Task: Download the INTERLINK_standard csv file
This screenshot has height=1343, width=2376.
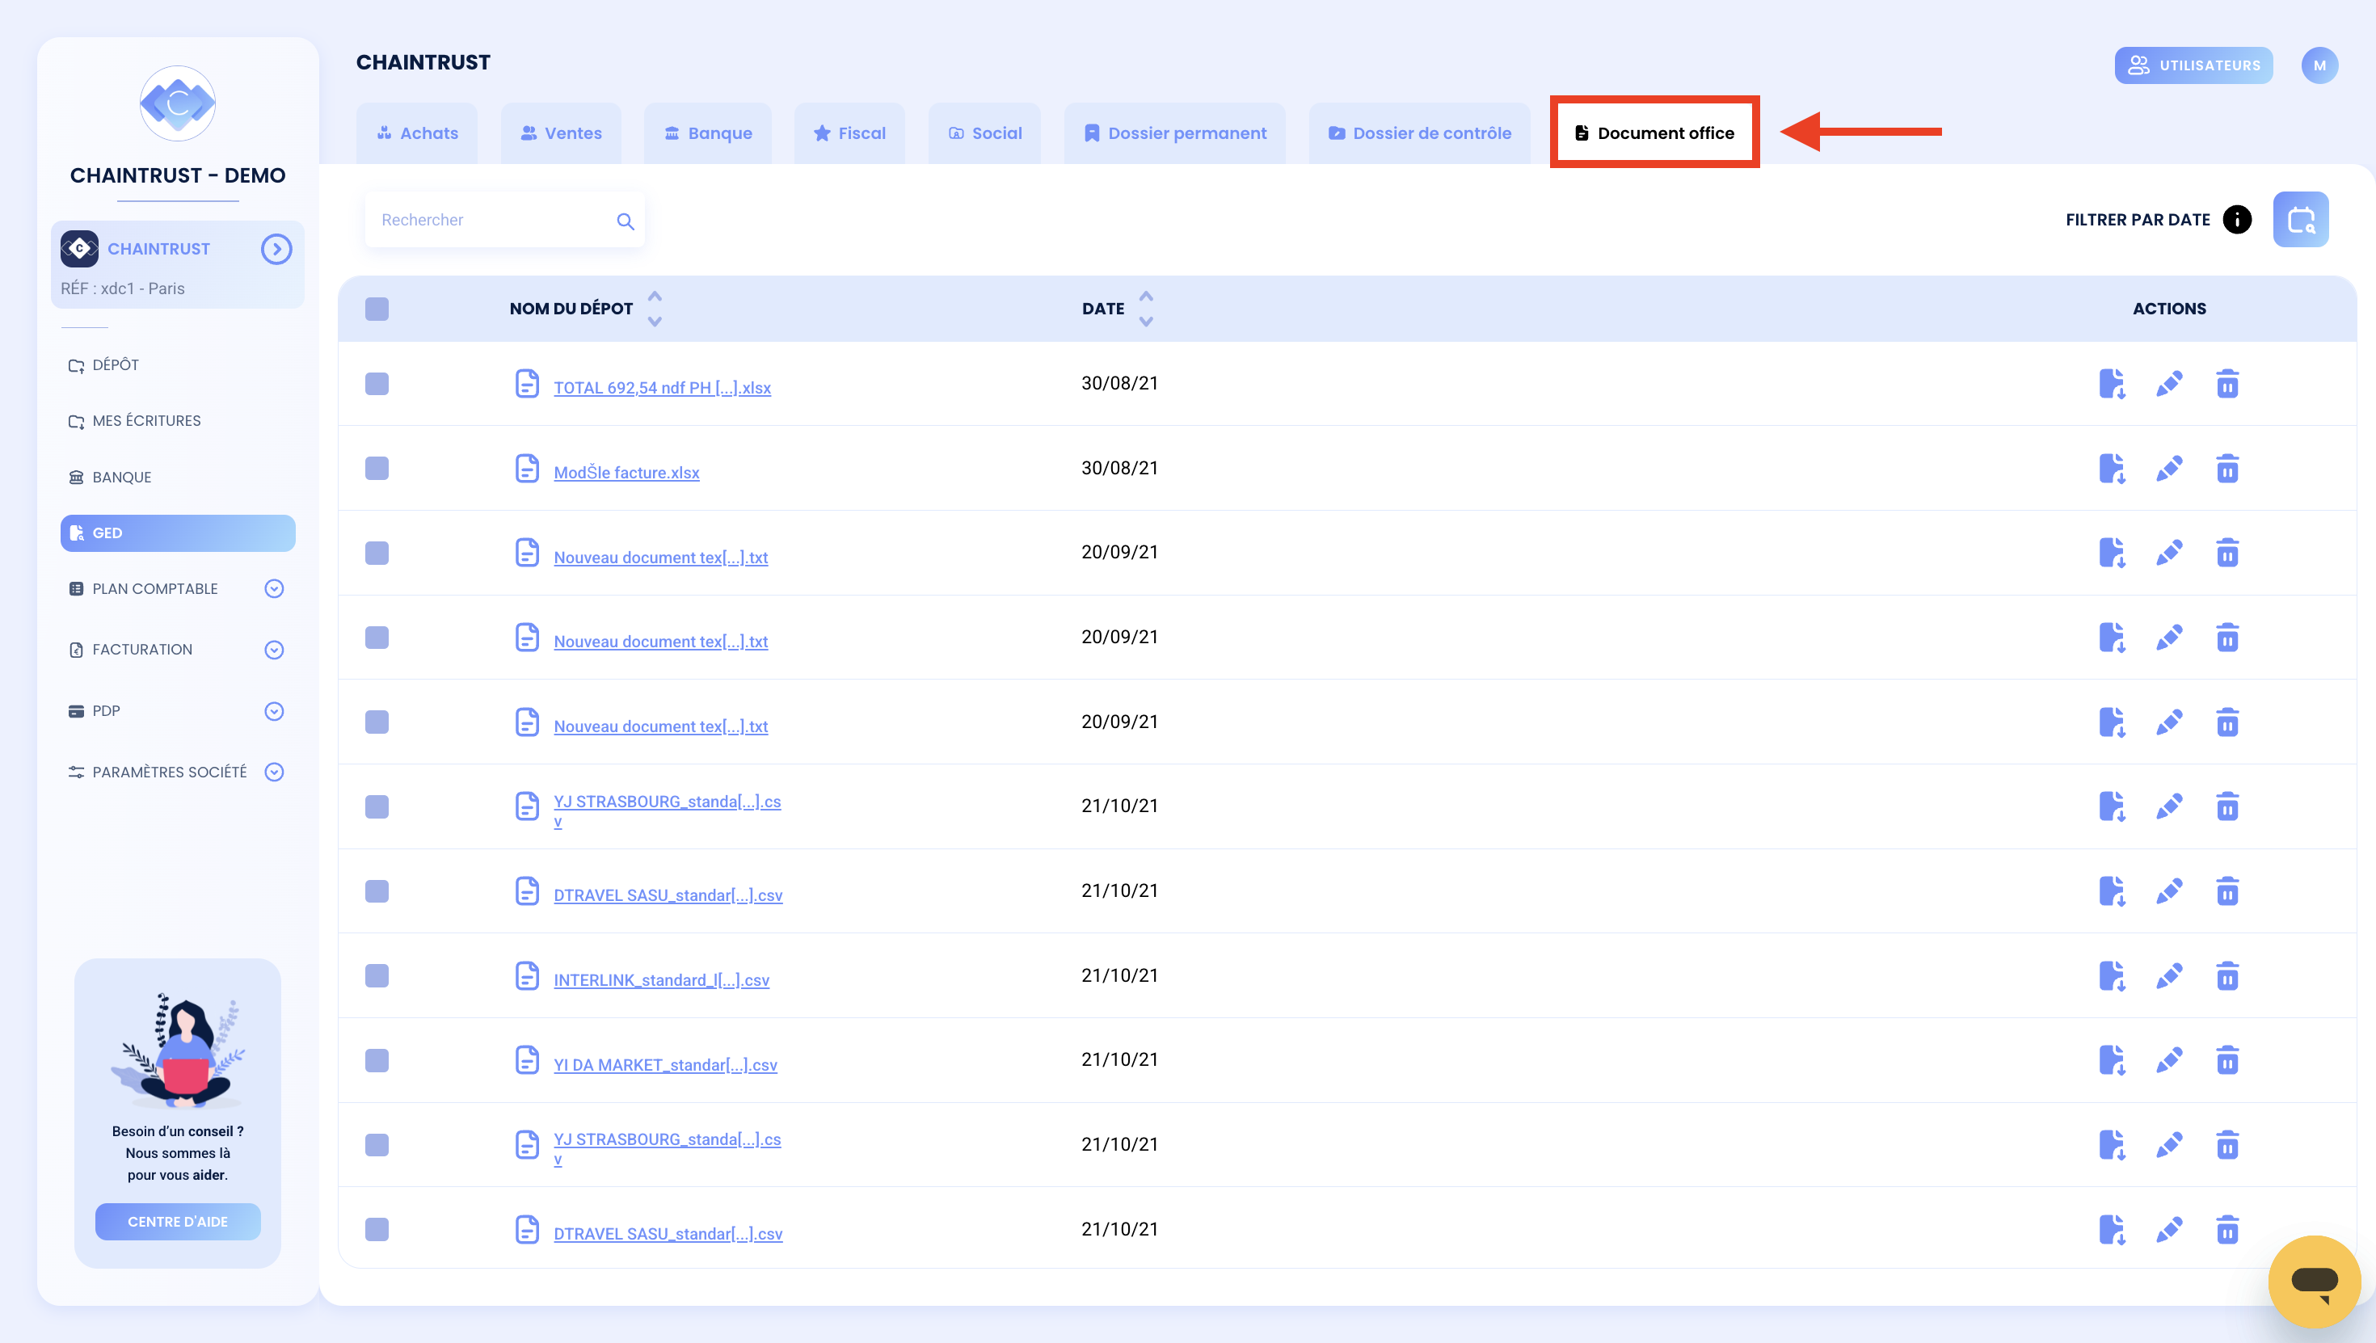Action: point(2111,976)
